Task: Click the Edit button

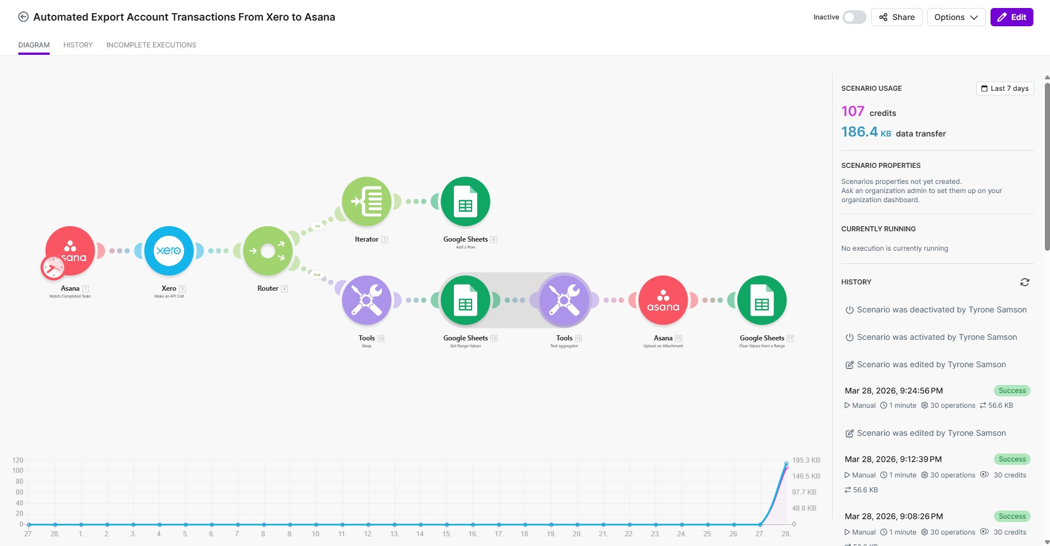Action: click(1012, 17)
